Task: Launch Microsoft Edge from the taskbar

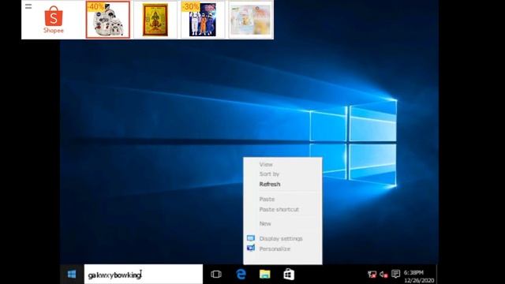Action: pos(241,275)
